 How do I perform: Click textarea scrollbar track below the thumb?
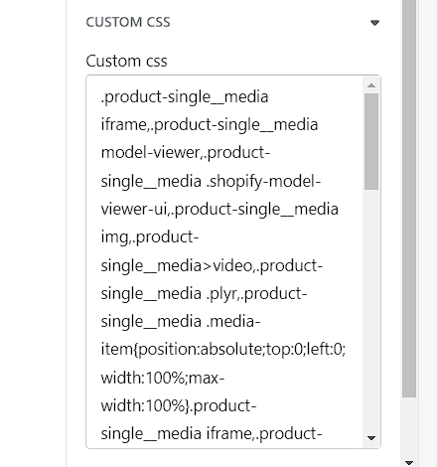coord(371,310)
